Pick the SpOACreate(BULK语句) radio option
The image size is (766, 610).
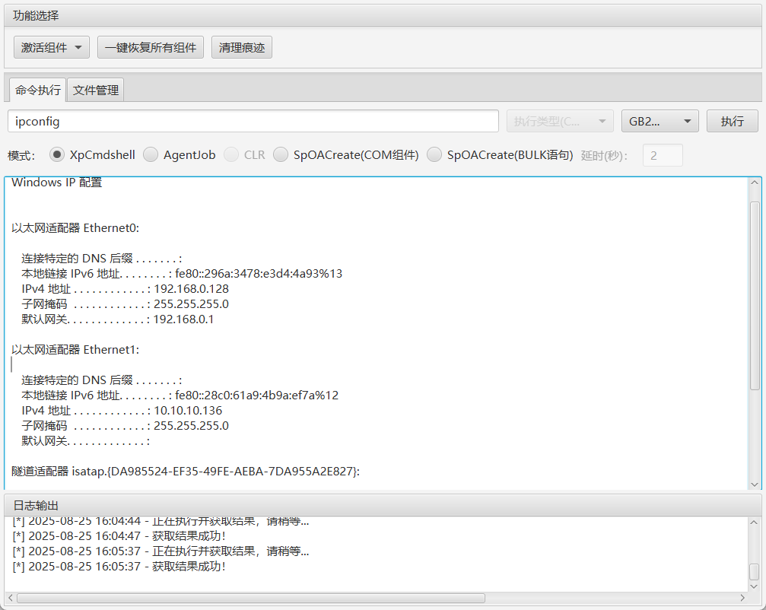434,154
